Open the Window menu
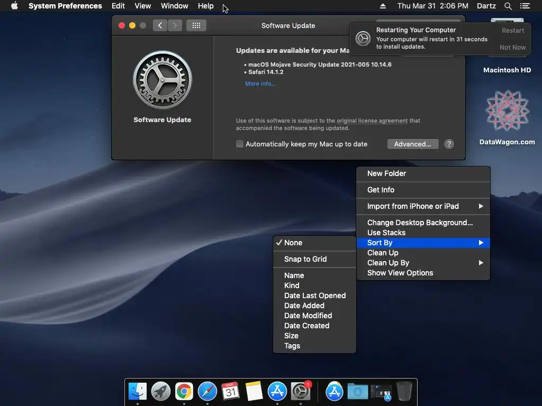The height and width of the screenshot is (406, 542). coord(175,6)
